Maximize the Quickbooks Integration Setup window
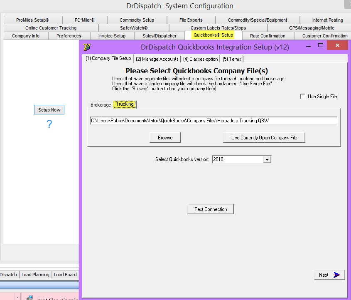351x300 pixels. (x=321, y=45)
